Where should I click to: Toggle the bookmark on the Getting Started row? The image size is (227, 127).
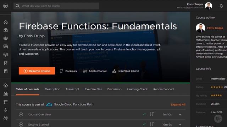click(152, 124)
